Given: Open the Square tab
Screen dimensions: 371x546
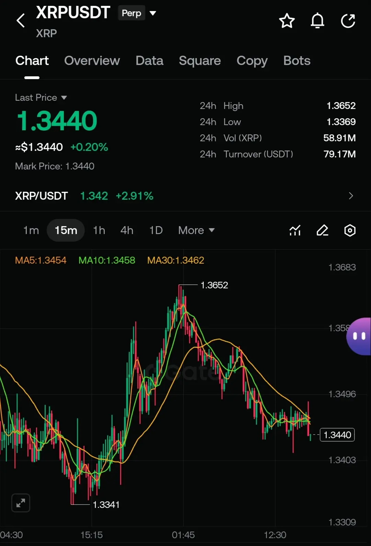Looking at the screenshot, I should click(x=200, y=61).
